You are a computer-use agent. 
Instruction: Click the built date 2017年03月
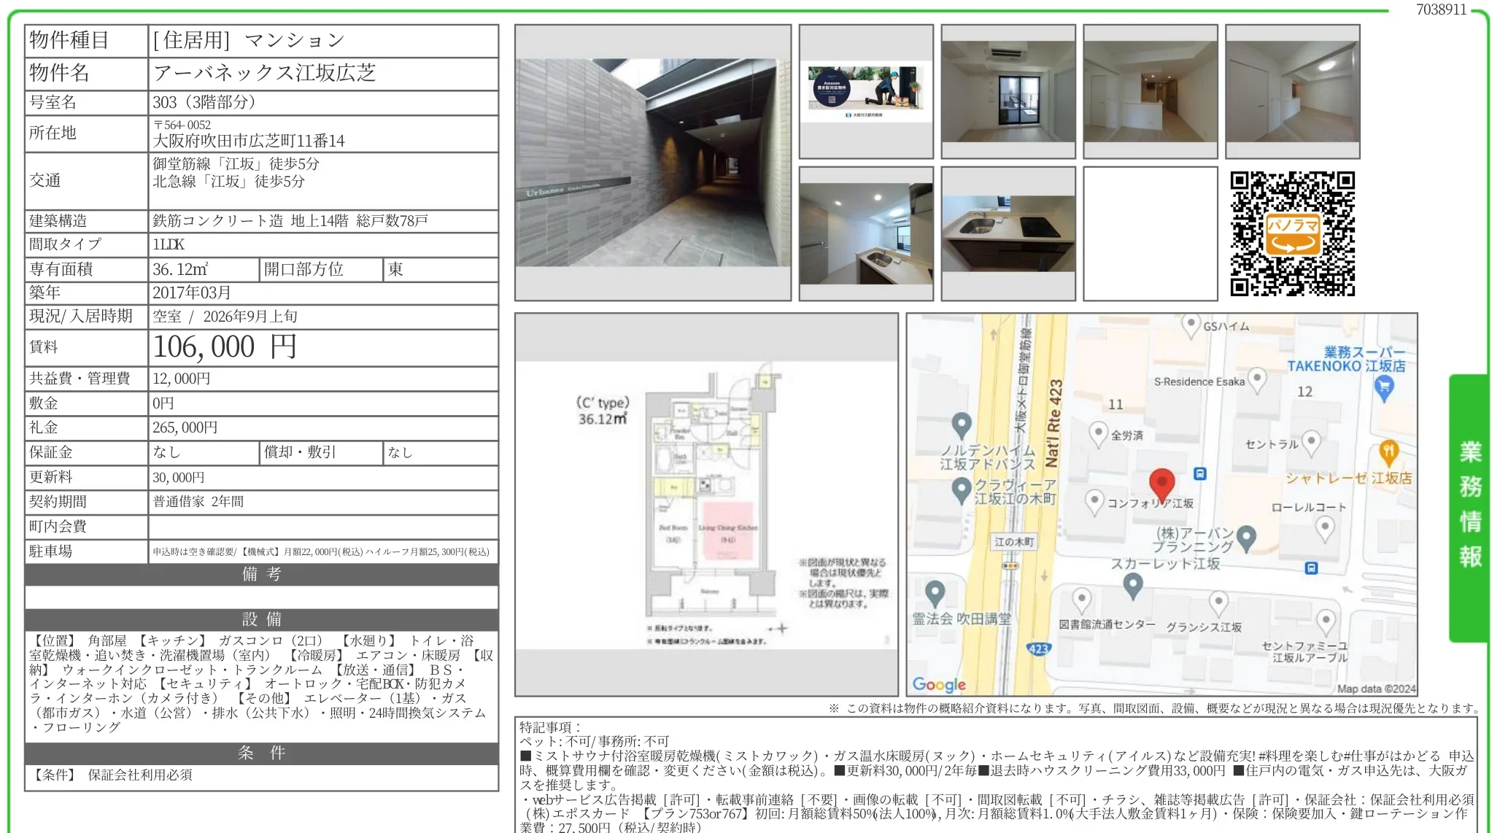[x=192, y=292]
